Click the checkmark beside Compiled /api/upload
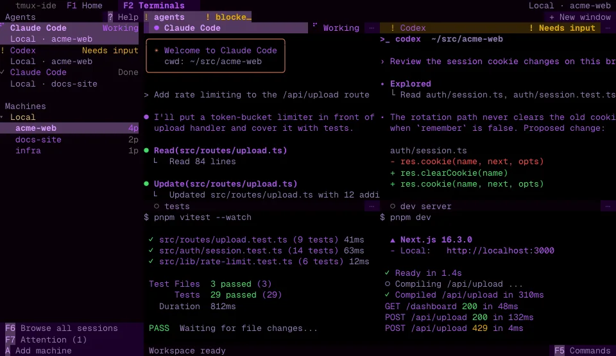The image size is (616, 356). [388, 294]
